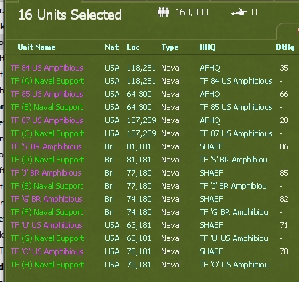This screenshot has width=299, height=282.
Task: Select TF 85 US Amphibious unit
Action: tap(47, 94)
